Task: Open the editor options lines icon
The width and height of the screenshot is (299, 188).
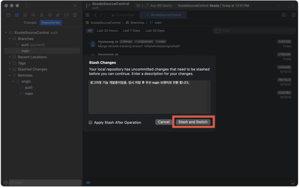Action: coord(284,15)
